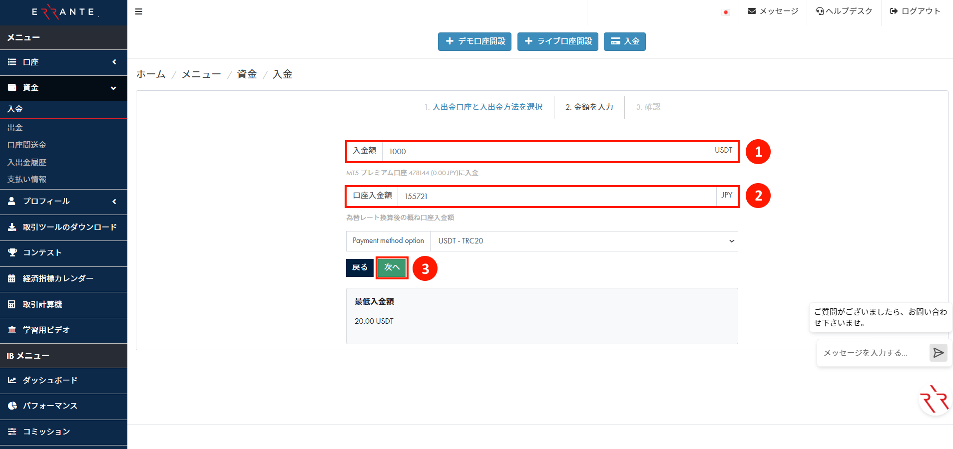Open ライブ口座開設
Viewport: 953px width, 449px height.
pos(557,41)
